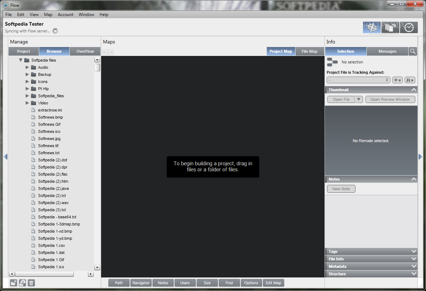Click the refresh folder icon at bottom left
The width and height of the screenshot is (426, 291).
(22, 283)
